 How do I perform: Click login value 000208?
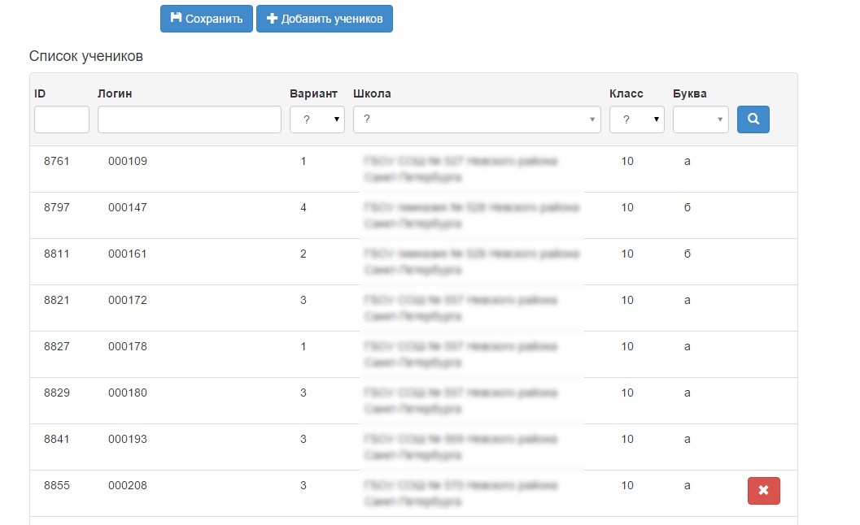coord(127,485)
